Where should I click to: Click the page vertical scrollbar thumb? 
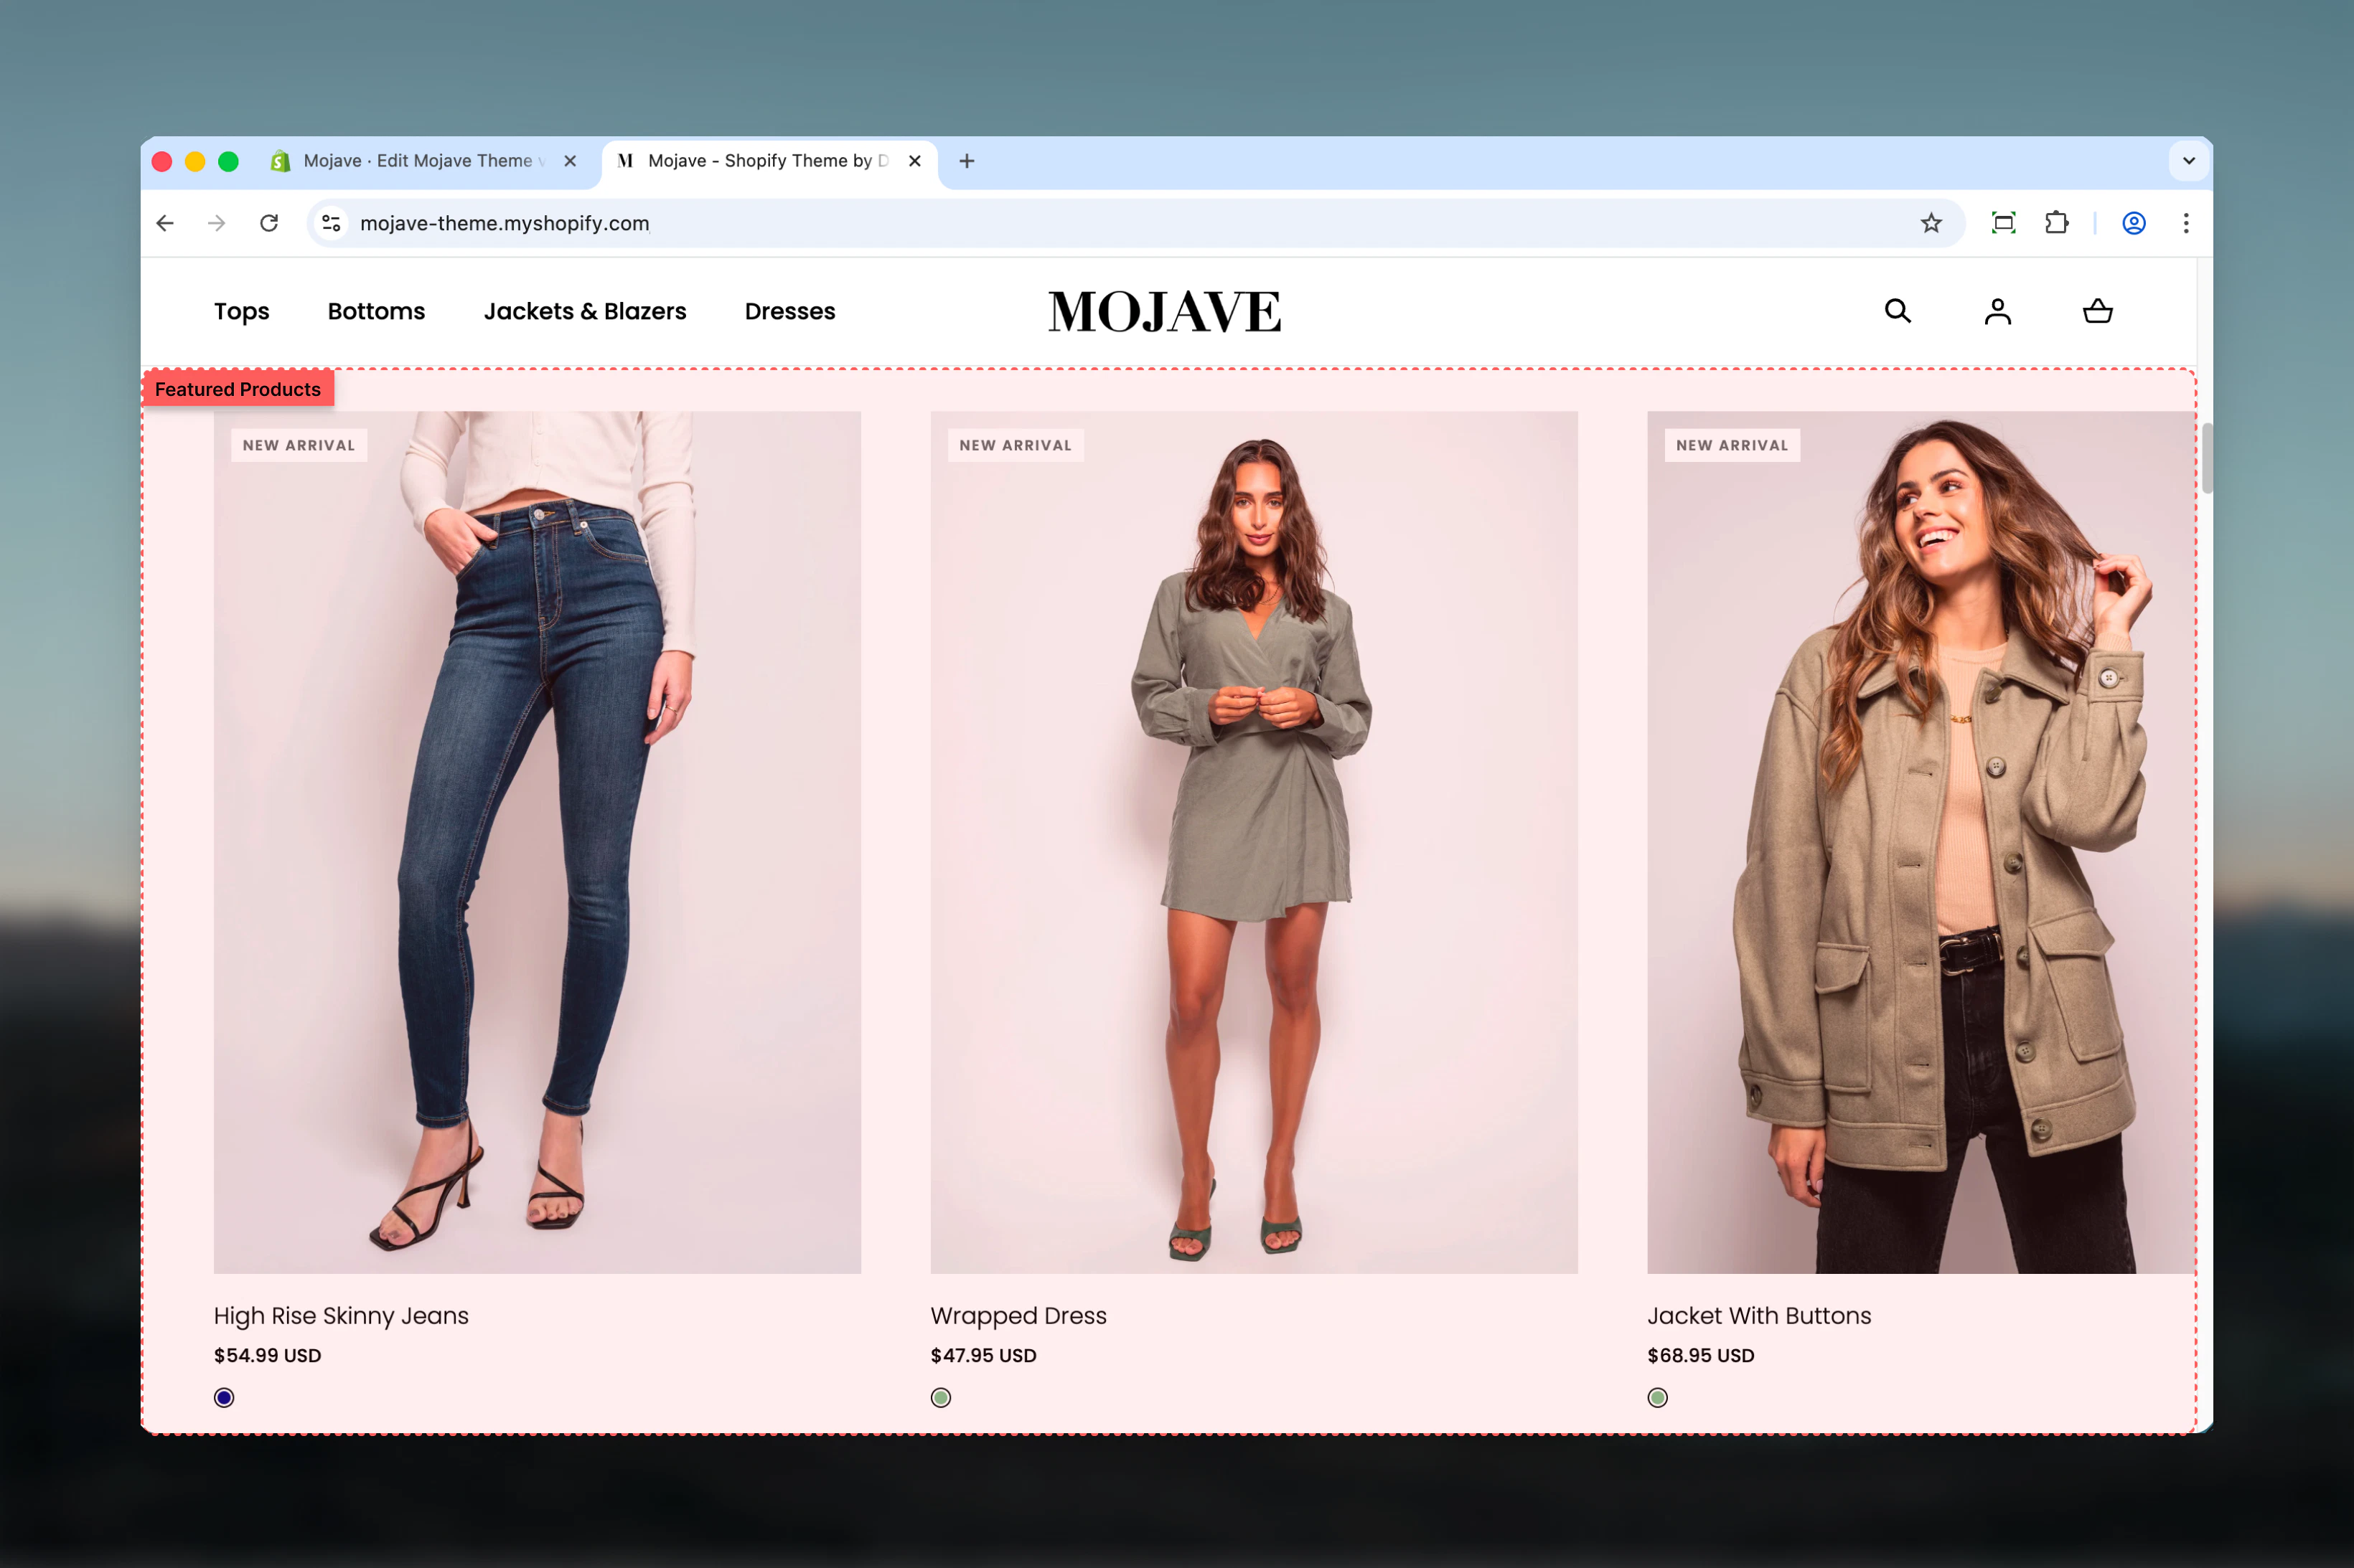point(2206,458)
